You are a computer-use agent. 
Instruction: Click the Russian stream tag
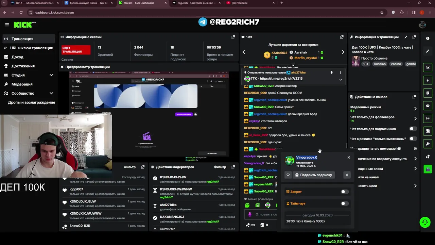click(x=380, y=64)
